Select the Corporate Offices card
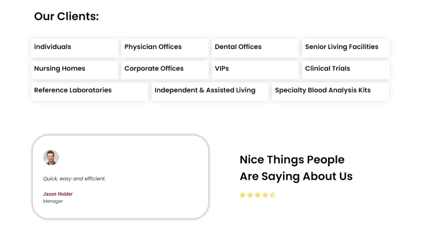Image resolution: width=423 pixels, height=230 pixels. pyautogui.click(x=165, y=69)
